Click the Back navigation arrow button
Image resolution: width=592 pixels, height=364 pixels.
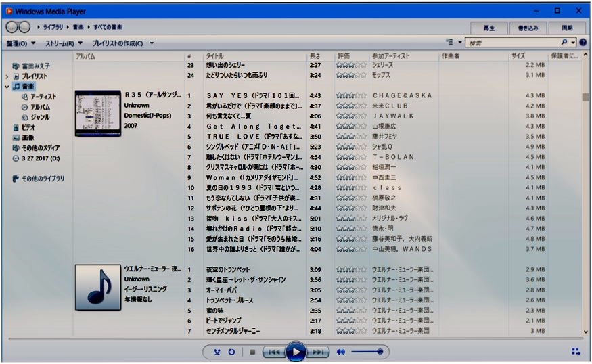tap(12, 27)
